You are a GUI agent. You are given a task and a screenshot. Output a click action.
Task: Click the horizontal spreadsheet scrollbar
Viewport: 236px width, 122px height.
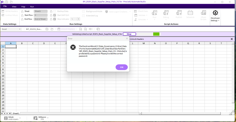[x=185, y=114]
